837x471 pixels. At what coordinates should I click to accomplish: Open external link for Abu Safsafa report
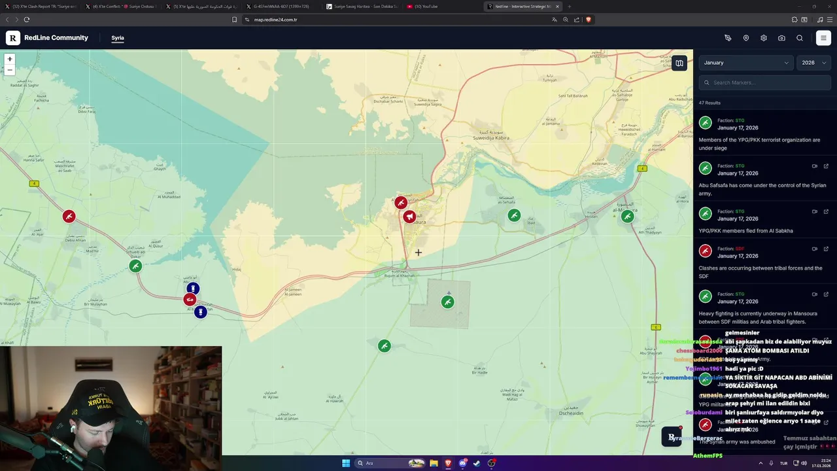tap(826, 166)
